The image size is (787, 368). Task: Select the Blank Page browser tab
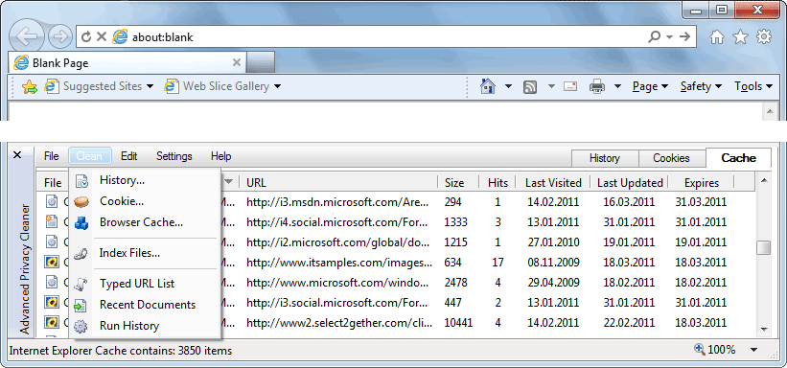[x=127, y=62]
